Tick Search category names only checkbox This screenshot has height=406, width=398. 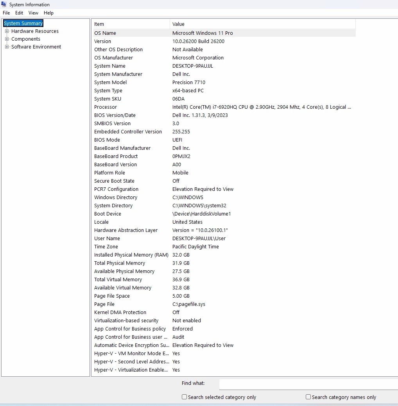[x=308, y=397]
